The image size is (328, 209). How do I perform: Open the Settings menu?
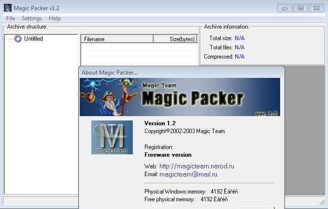(x=32, y=18)
